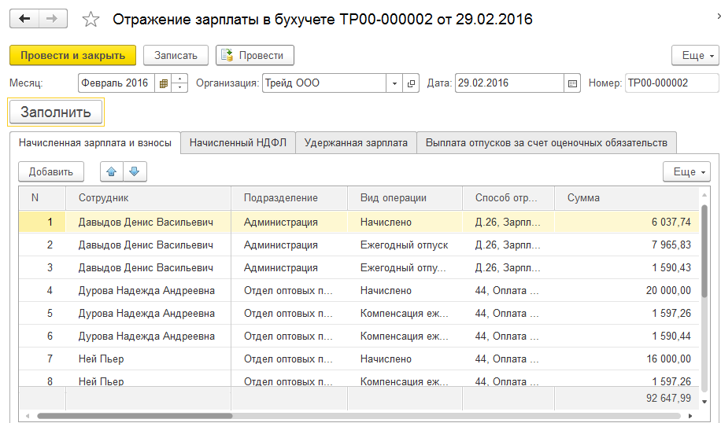Click the forward navigation arrow
The height and width of the screenshot is (423, 721).
(53, 20)
